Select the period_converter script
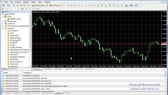 click(x=16, y=61)
